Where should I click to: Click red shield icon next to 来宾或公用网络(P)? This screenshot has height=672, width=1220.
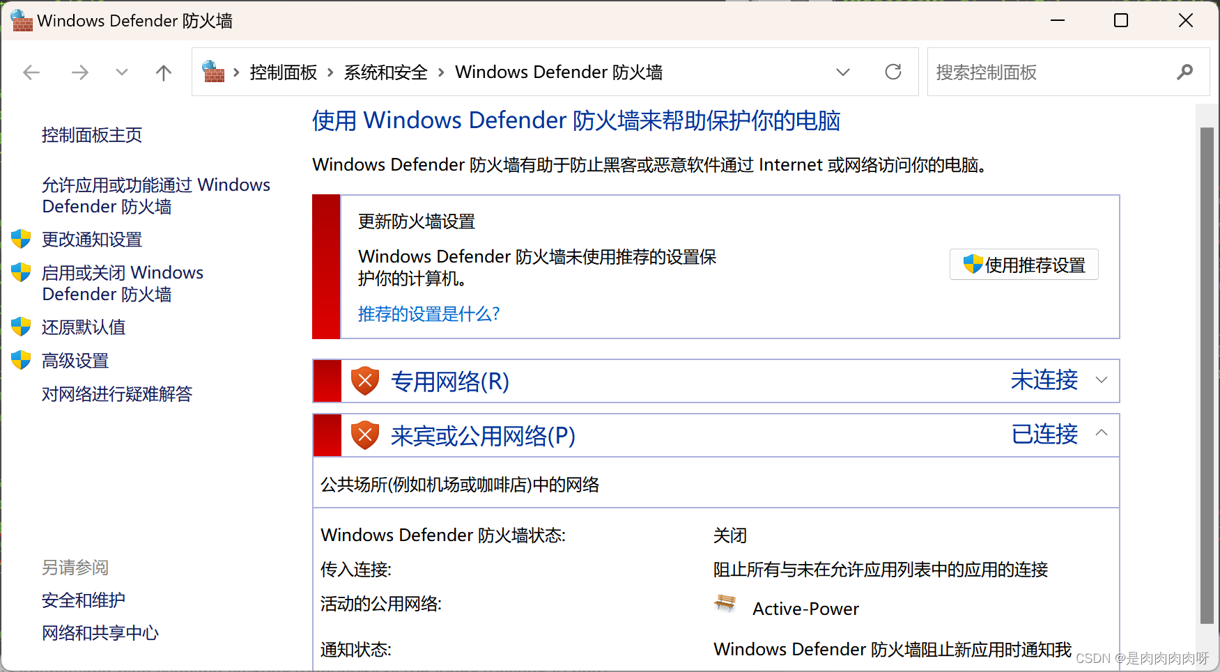[365, 435]
